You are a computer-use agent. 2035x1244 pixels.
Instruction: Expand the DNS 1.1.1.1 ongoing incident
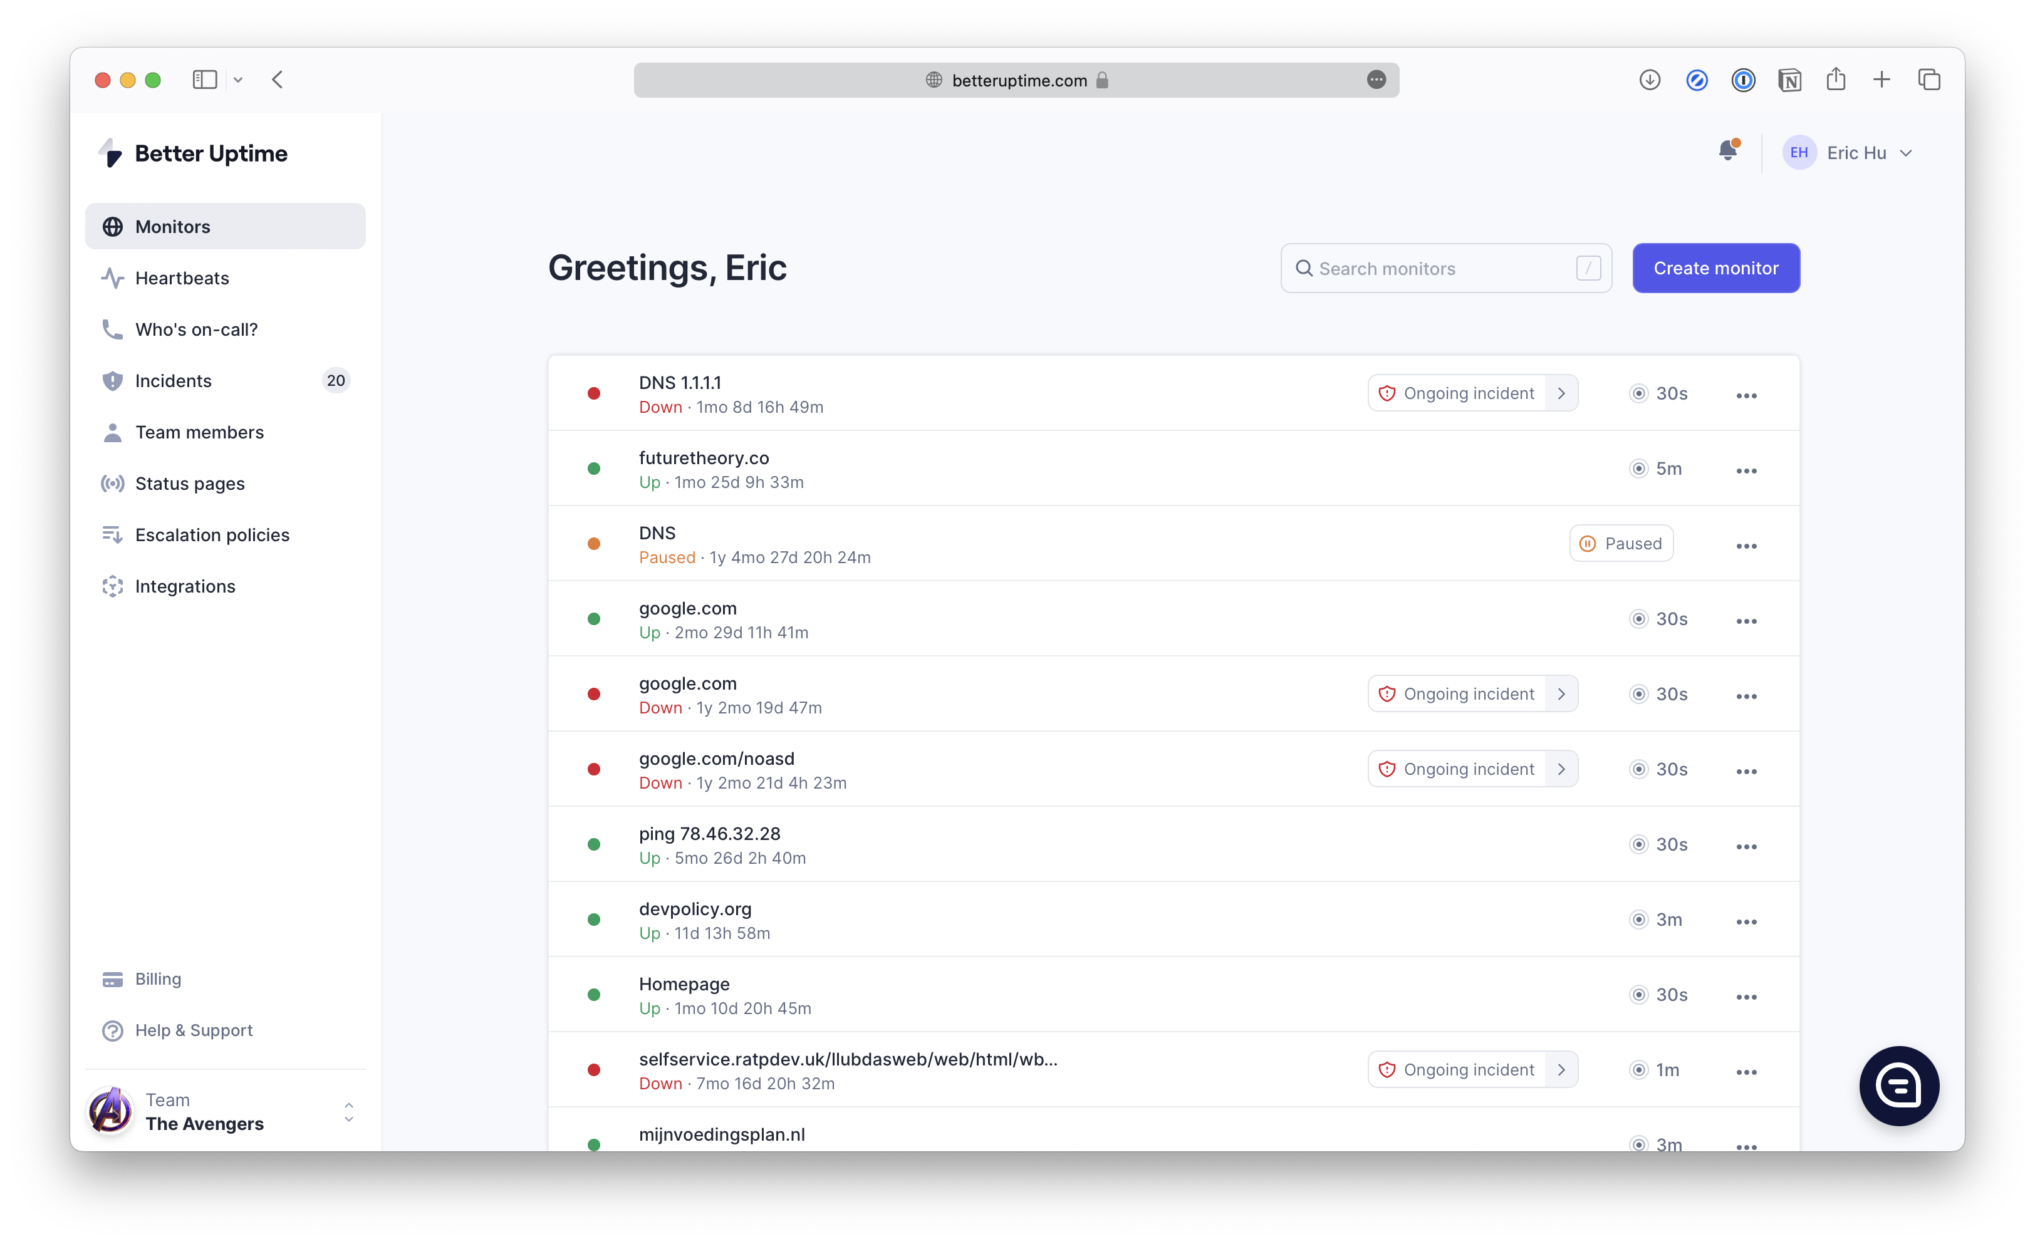point(1563,392)
